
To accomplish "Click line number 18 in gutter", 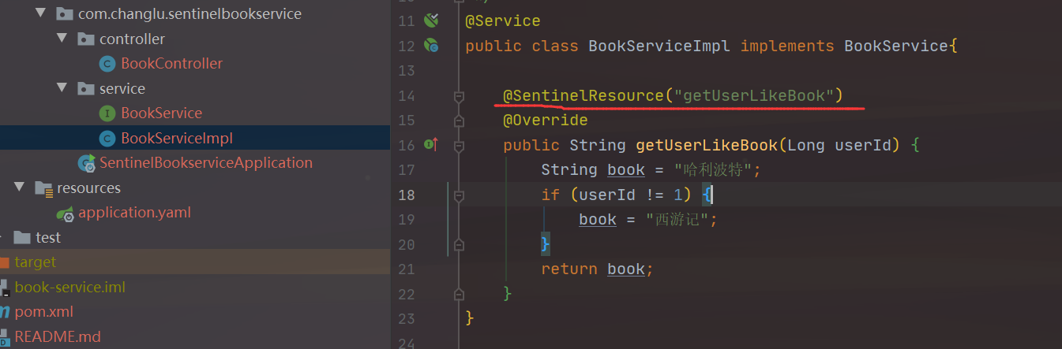I will click(405, 195).
